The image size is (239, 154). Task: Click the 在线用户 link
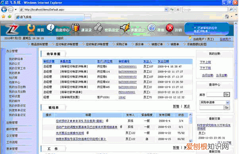coord(225,39)
